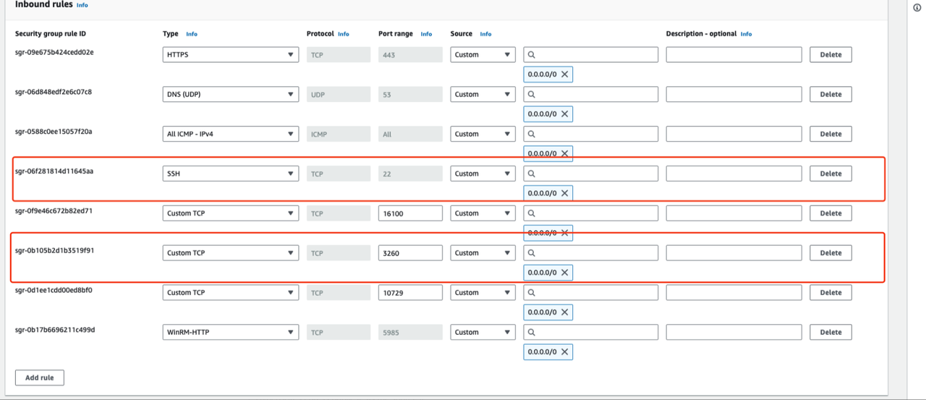Open Info link next to Inbound rules

coord(82,5)
